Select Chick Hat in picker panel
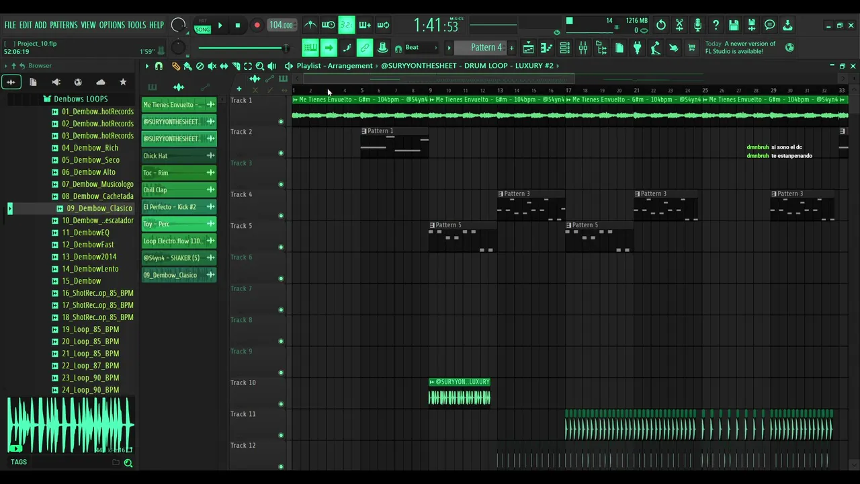The image size is (860, 484). tap(179, 156)
